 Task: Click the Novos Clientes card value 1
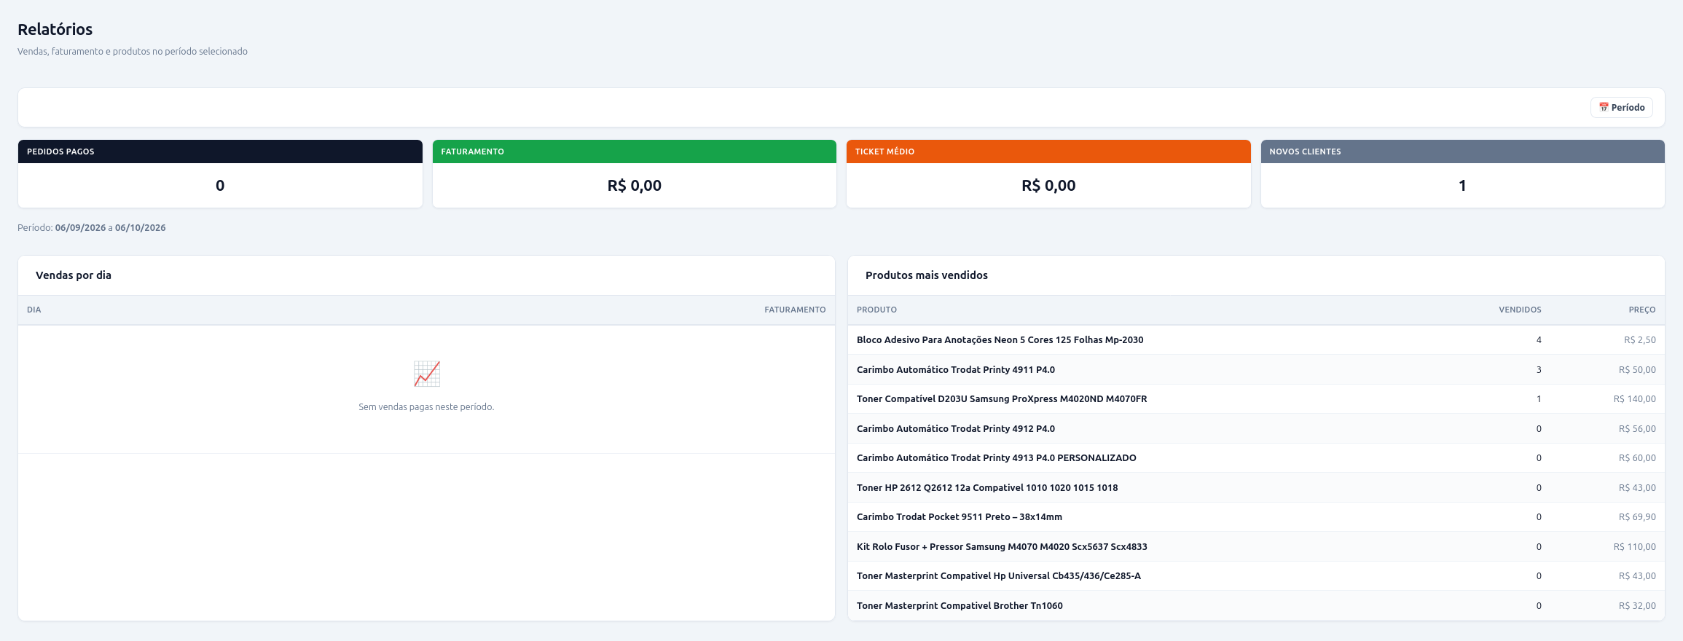(x=1462, y=186)
